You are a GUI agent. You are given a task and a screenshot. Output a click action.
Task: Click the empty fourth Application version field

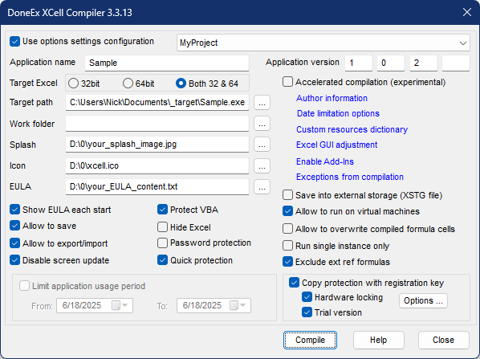click(456, 63)
